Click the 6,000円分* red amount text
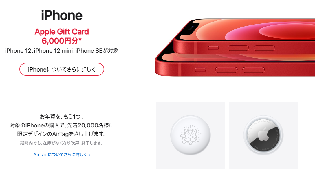This screenshot has width=315, height=173. 62,41
